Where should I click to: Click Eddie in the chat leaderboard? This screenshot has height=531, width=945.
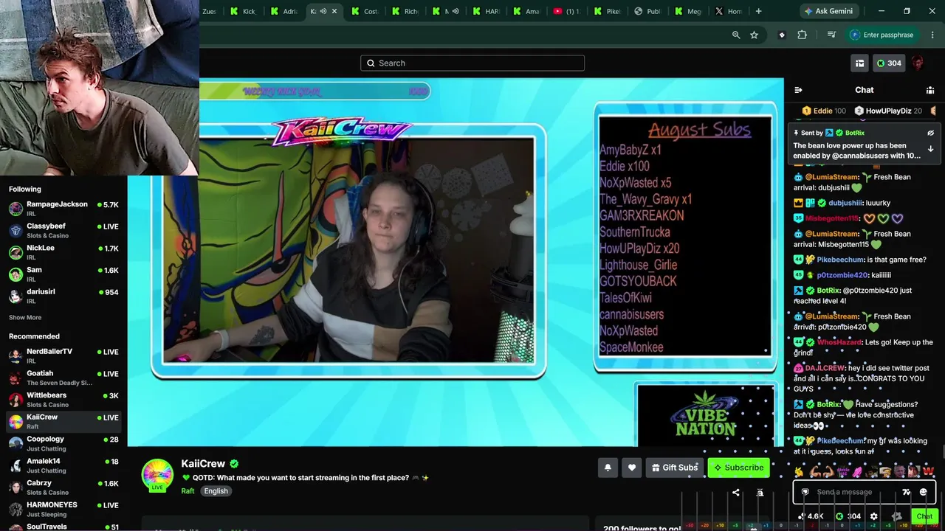(824, 111)
